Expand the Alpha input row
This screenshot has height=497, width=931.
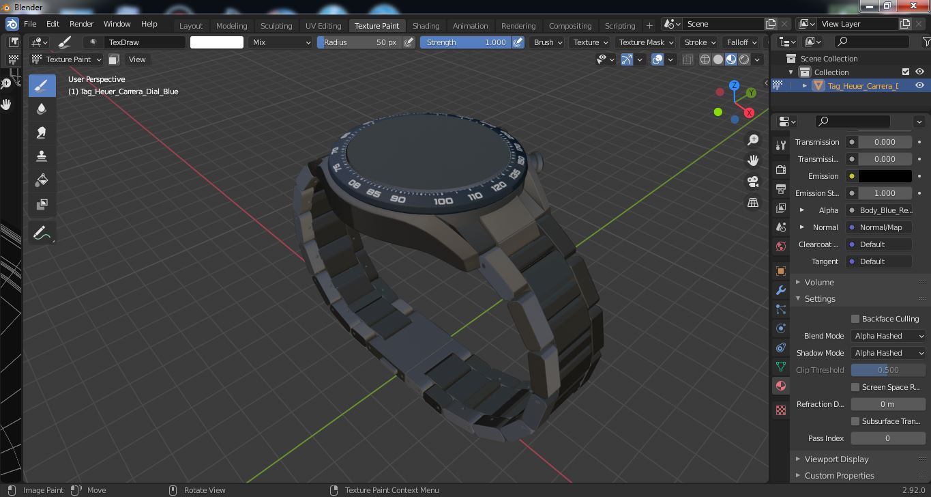point(802,210)
